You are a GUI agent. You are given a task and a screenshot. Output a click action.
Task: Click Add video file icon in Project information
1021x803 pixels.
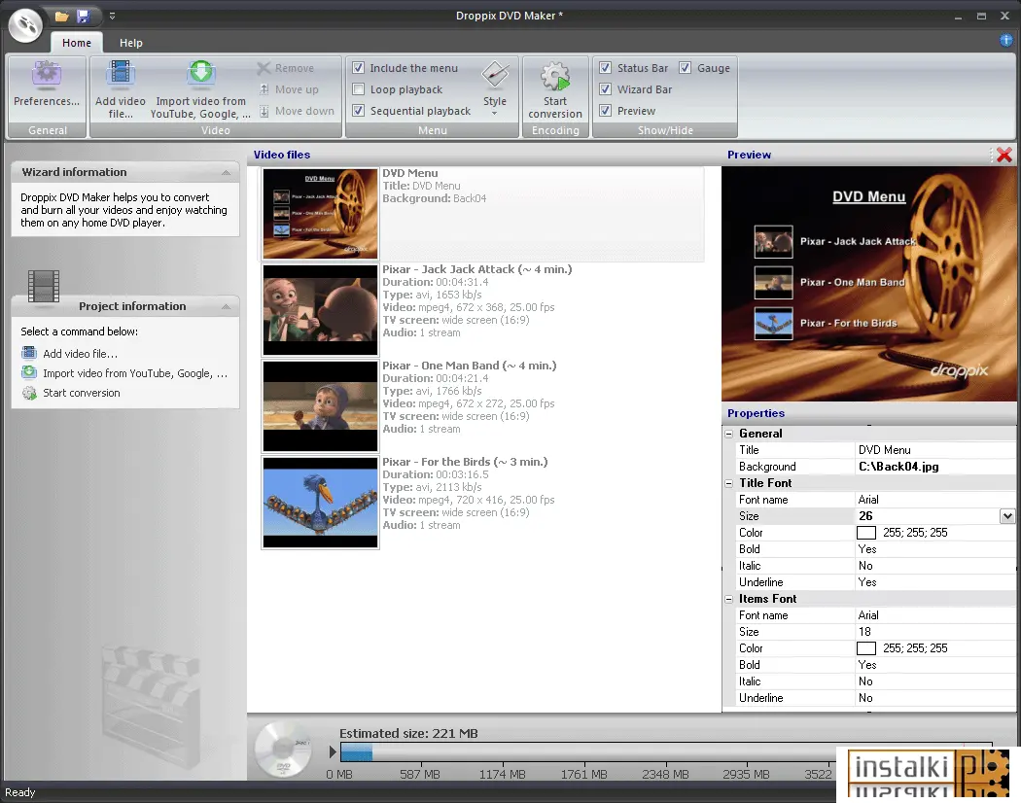29,353
